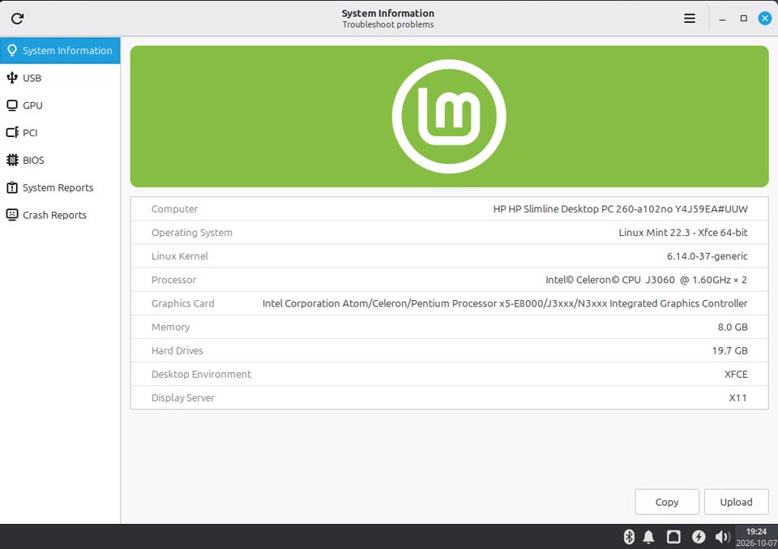Screen dimensions: 778x549
Task: Click the Crash Reports sad-face icon
Action: pyautogui.click(x=12, y=214)
